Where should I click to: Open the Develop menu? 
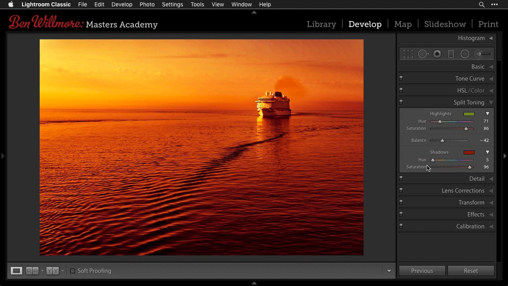(122, 4)
